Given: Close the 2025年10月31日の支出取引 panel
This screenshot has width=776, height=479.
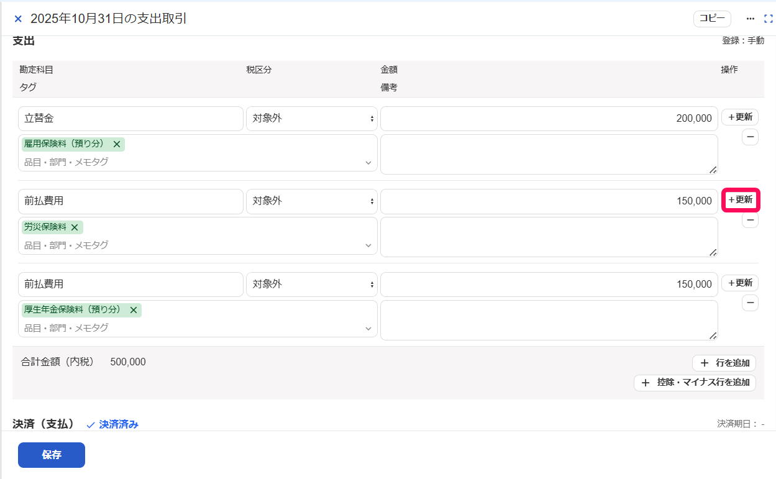Looking at the screenshot, I should [x=18, y=19].
